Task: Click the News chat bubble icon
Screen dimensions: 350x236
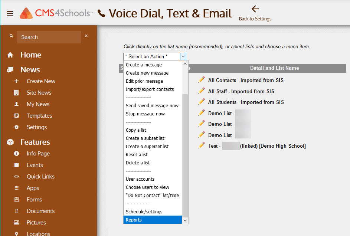Action: 10,70
